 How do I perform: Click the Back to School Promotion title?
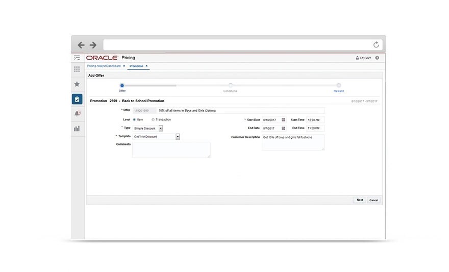143,101
